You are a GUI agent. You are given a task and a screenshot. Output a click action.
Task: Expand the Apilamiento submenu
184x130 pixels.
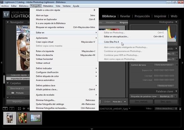[64, 38]
